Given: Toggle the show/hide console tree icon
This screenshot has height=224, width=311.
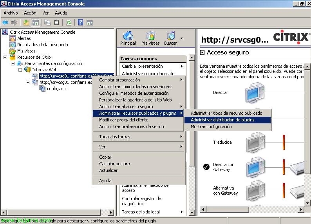Looking at the screenshot, I should 36,23.
